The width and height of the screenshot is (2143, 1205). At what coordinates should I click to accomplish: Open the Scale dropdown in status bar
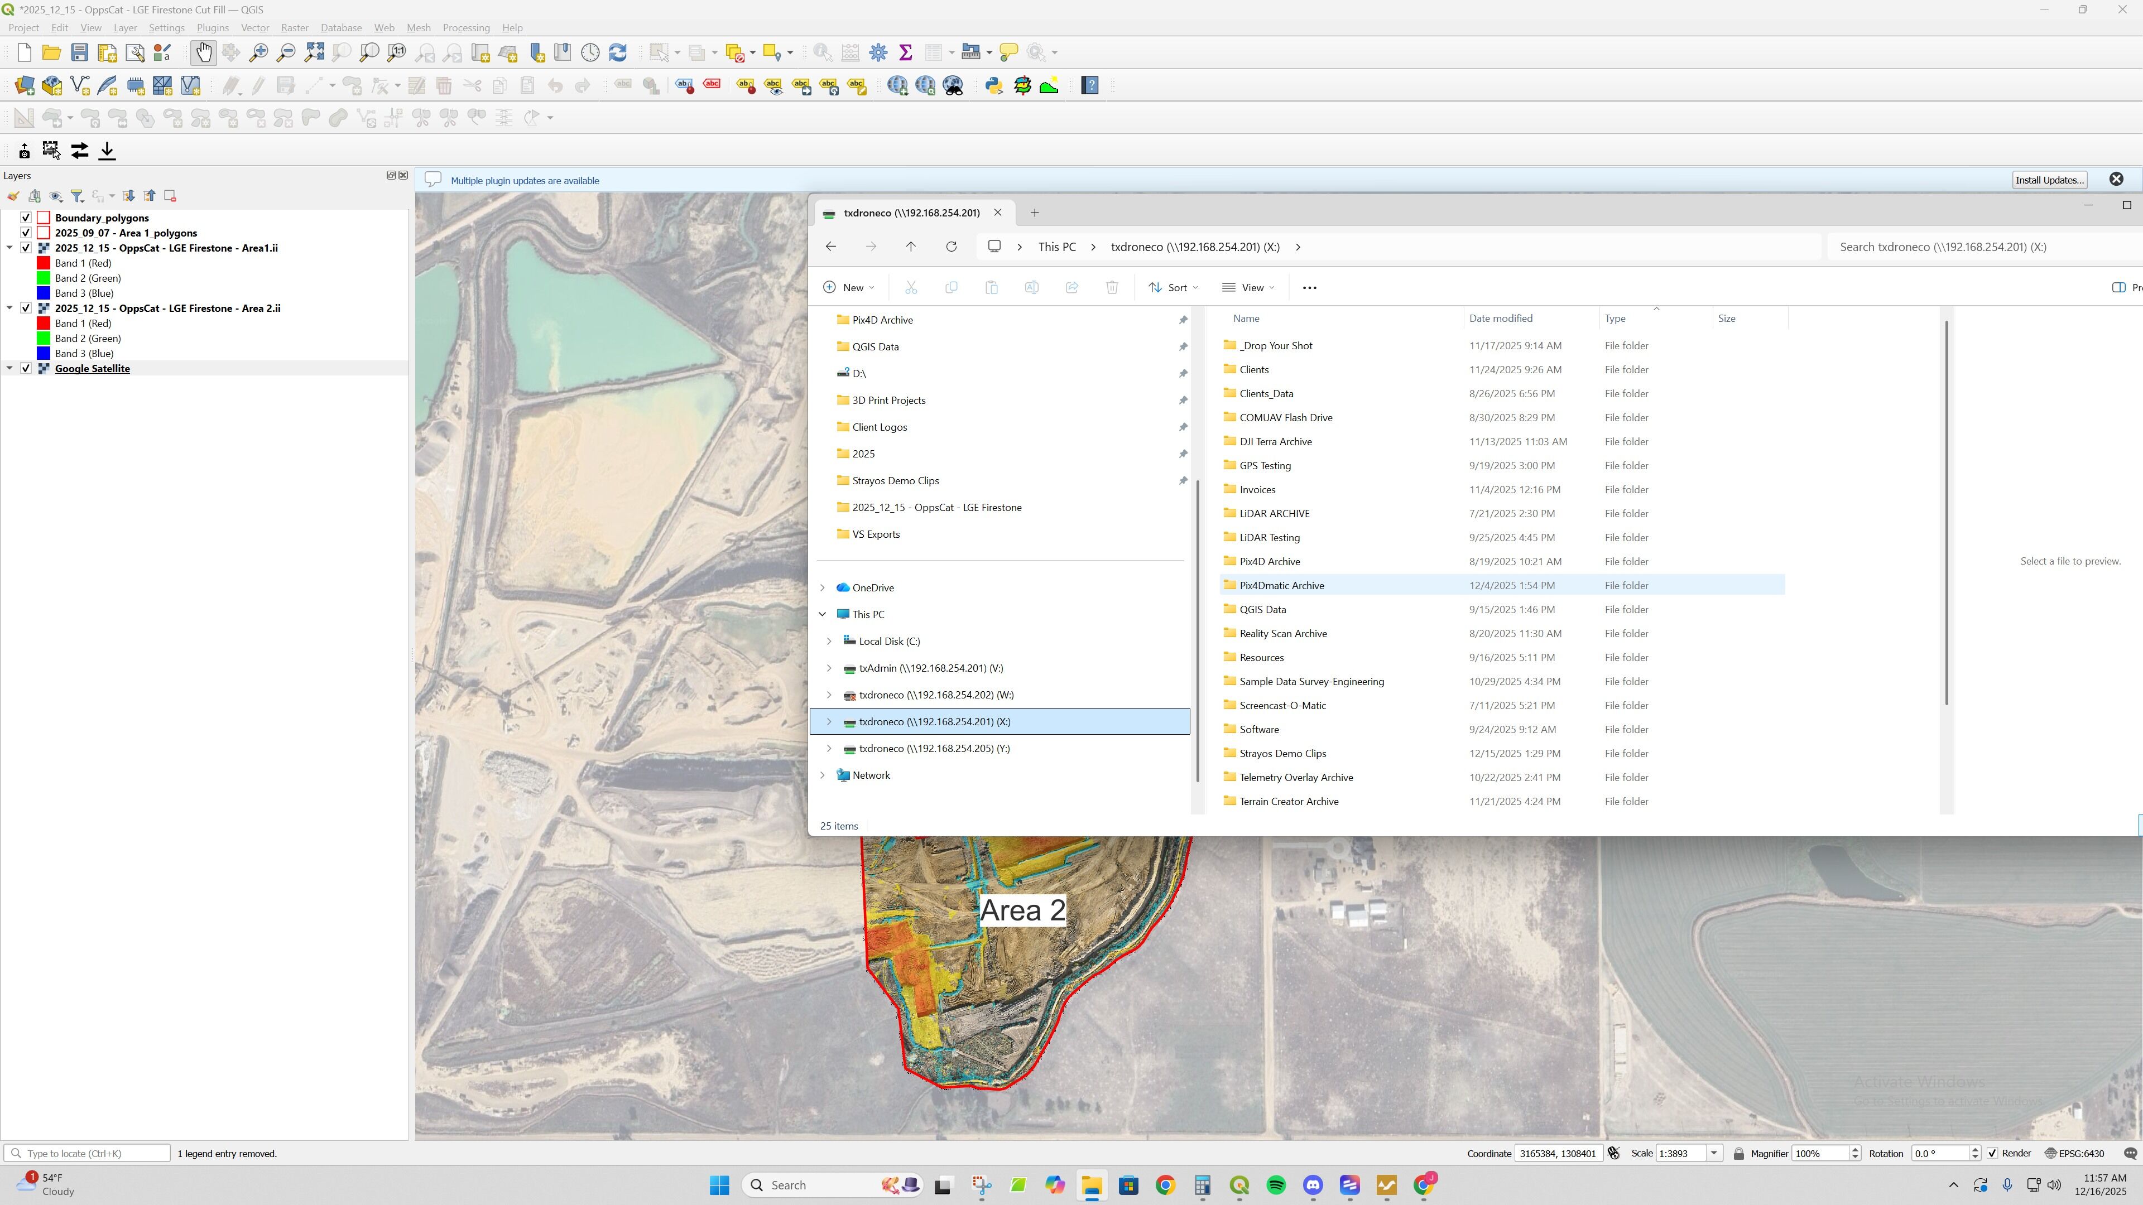point(1714,1154)
